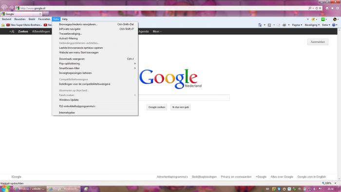341x192 pixels.
Task: Expand the SmartScreen-filter submenu
Action: pos(95,68)
